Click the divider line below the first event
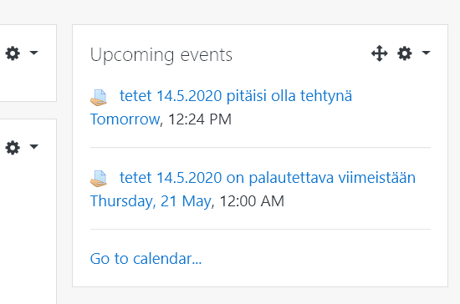The image size is (460, 304). click(x=260, y=148)
